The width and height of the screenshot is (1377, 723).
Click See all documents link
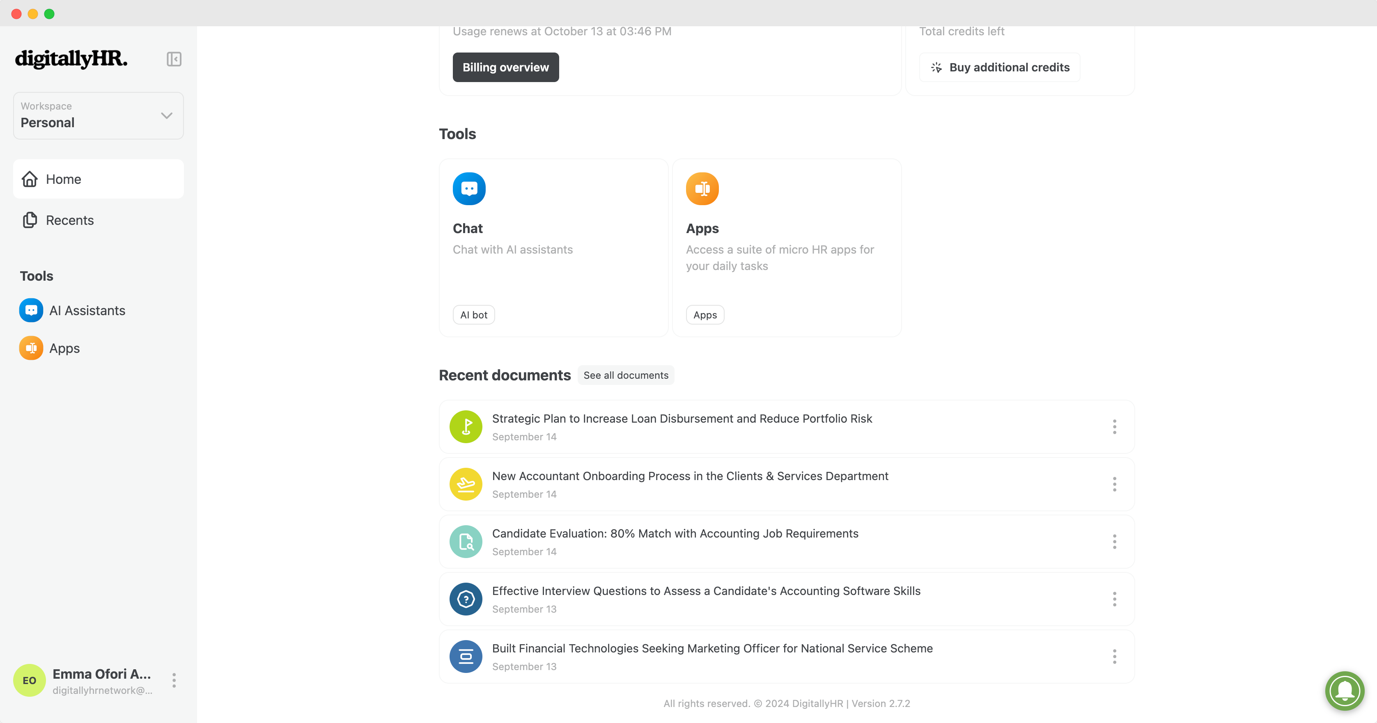(x=625, y=375)
